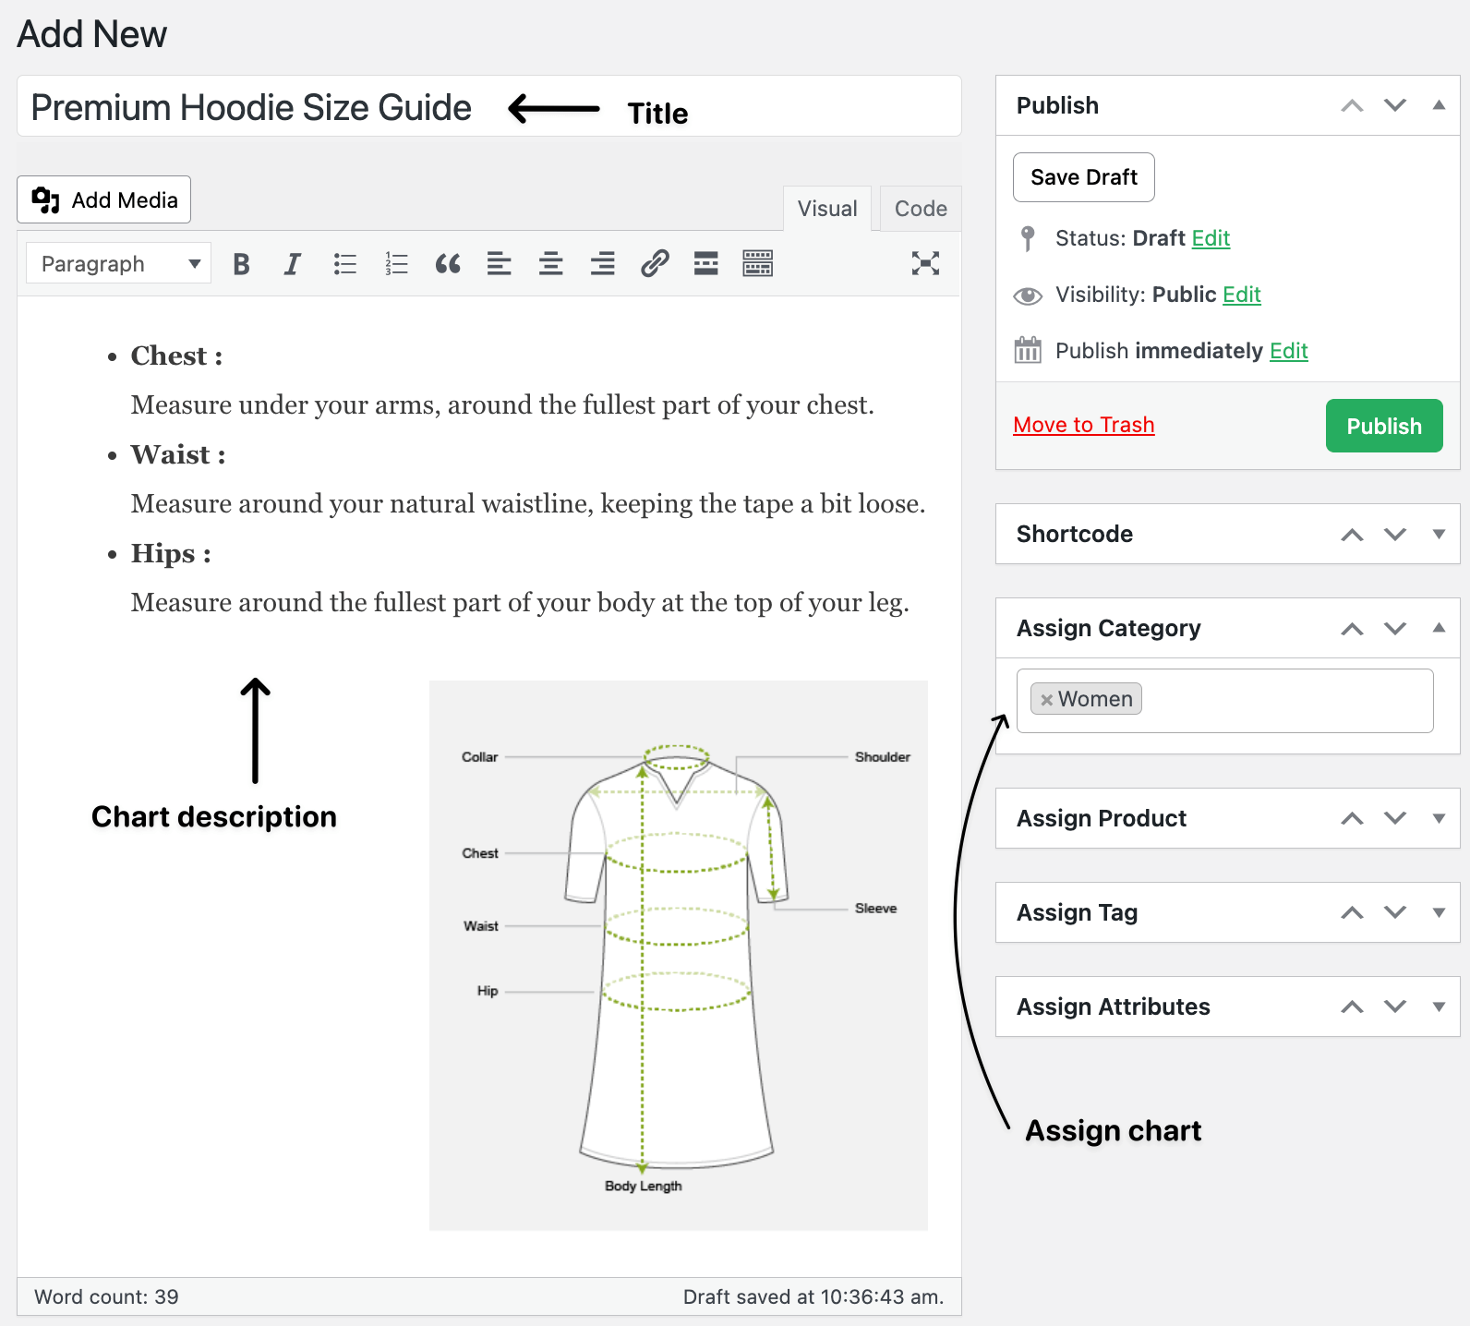Apply blockquote formatting
This screenshot has width=1470, height=1326.
tap(448, 264)
